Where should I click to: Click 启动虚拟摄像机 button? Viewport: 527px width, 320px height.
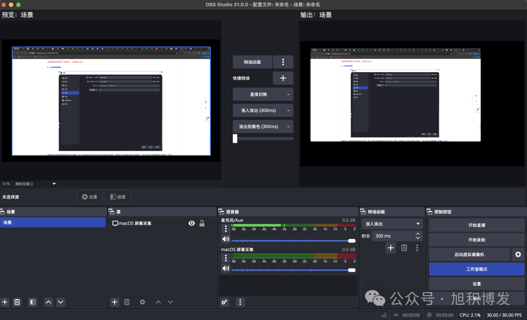469,255
